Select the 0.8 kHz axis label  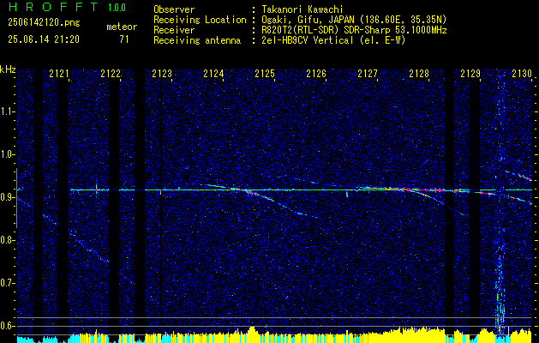pyautogui.click(x=8, y=240)
